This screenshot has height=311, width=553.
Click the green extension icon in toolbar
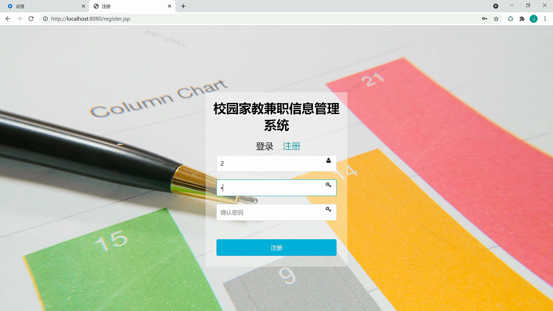[x=510, y=19]
